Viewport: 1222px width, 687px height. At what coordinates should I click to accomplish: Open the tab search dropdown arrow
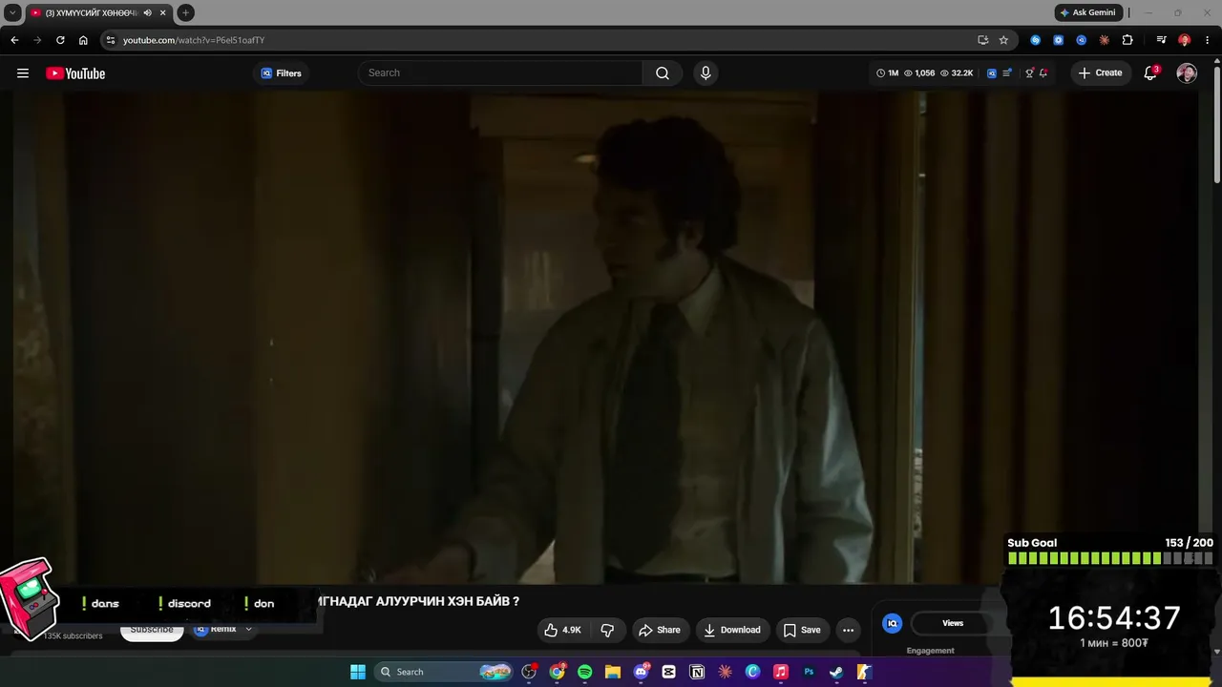click(x=12, y=12)
